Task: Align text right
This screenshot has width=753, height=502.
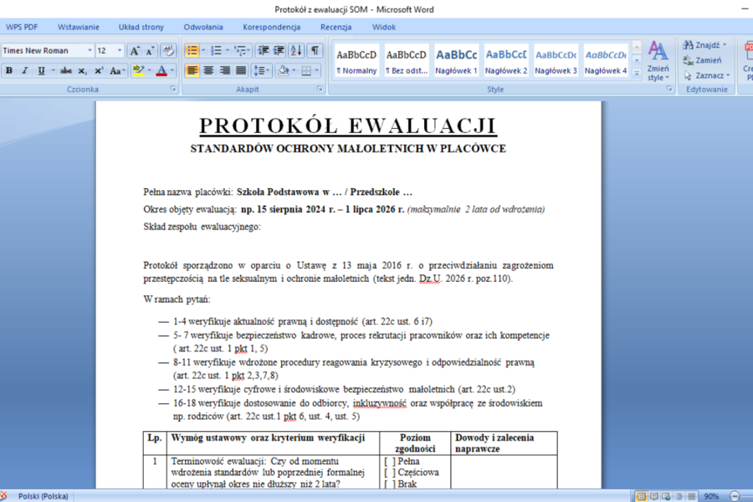Action: coord(225,70)
